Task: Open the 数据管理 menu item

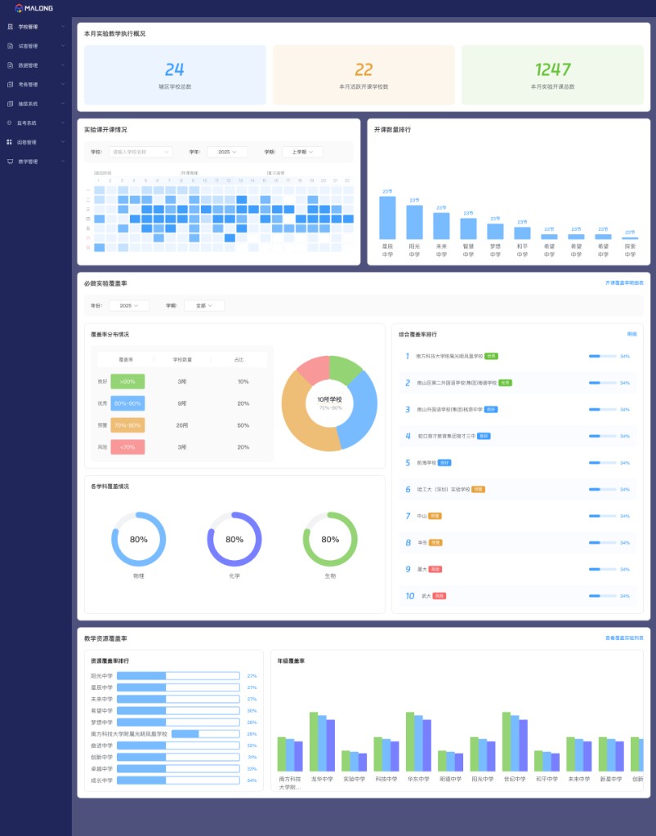Action: click(x=36, y=65)
